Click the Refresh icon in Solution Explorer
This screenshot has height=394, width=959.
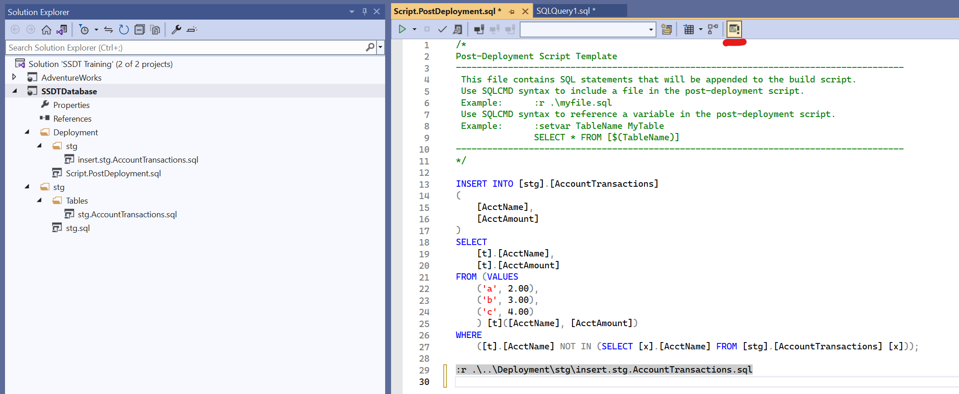coord(124,30)
